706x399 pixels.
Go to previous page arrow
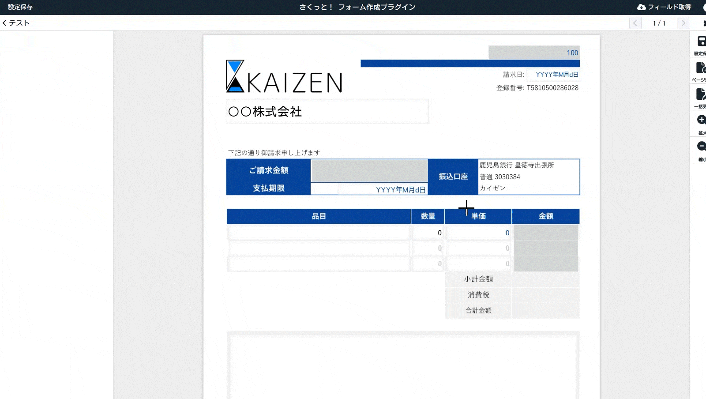pyautogui.click(x=635, y=23)
